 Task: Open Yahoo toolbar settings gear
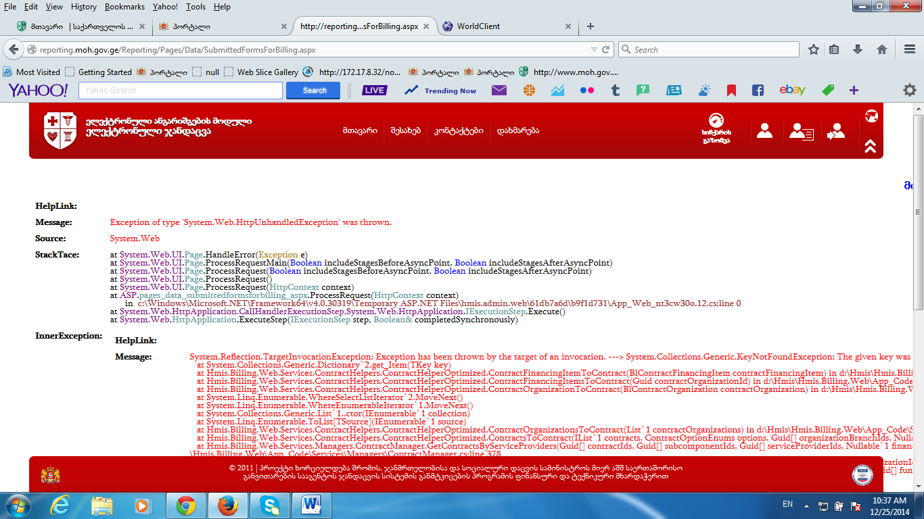(x=909, y=91)
